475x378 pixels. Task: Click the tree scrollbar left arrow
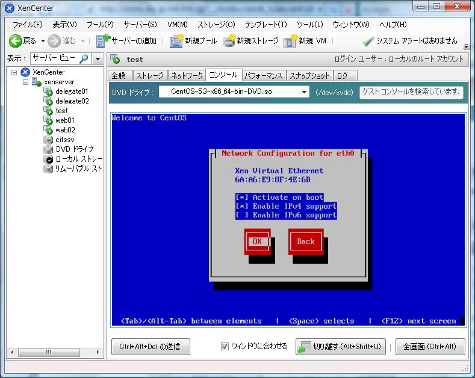(12, 352)
